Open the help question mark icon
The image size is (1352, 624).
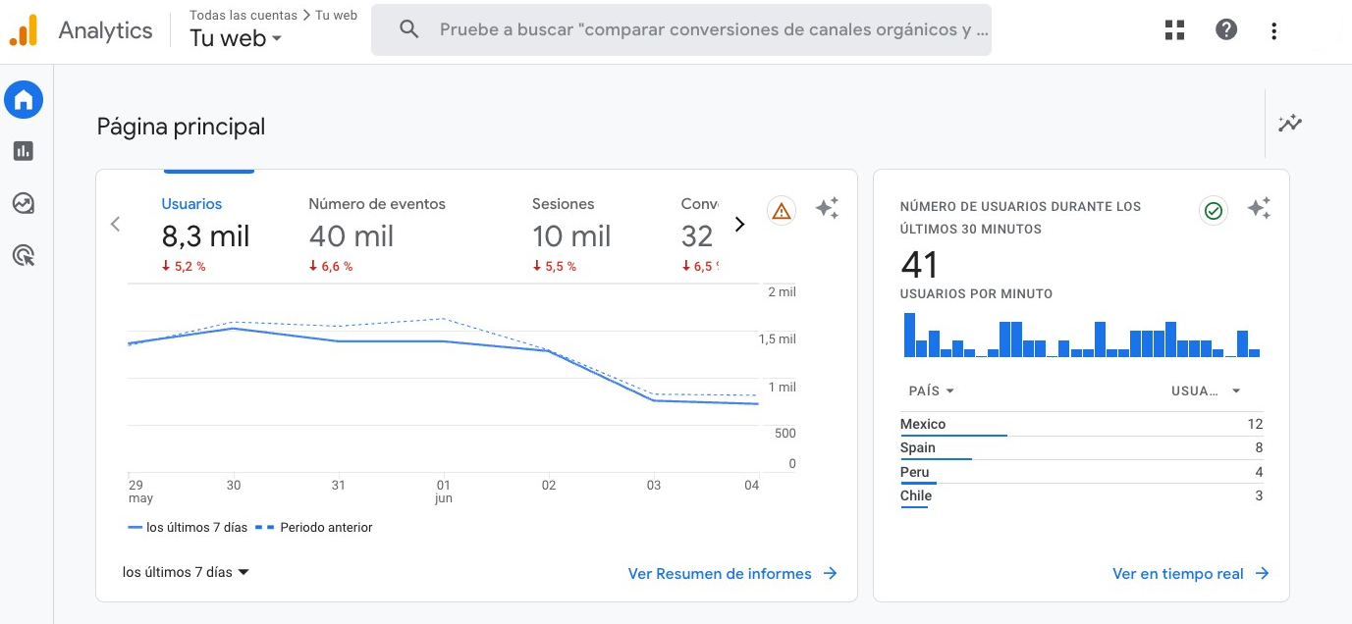point(1225,29)
